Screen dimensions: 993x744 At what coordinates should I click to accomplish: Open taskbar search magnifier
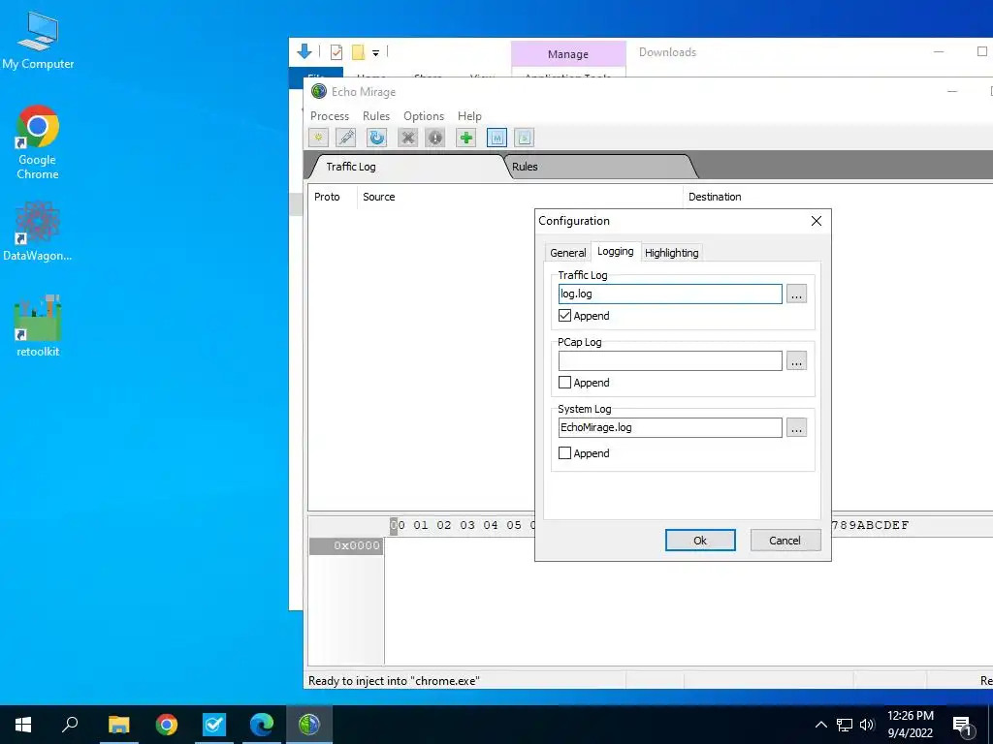pos(70,725)
